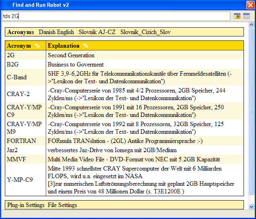Open File Settings link
Screen dimensions: 256x219
[x=62, y=205]
